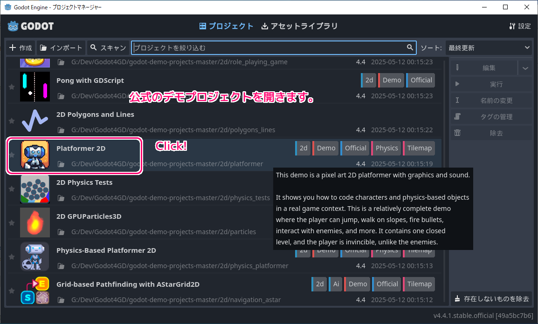Click the Tilemap tag on Platformer 2D
Viewport: 538px width, 324px height.
pos(419,148)
